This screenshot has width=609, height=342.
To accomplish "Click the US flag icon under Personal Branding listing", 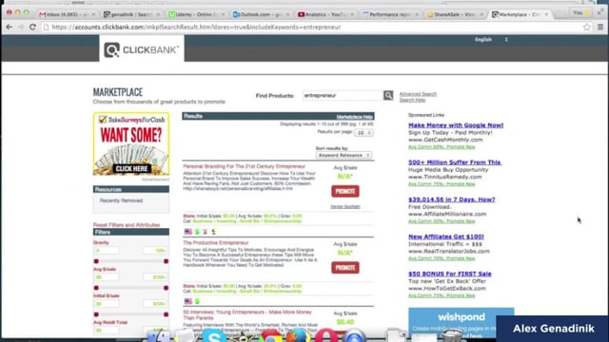I will click(x=188, y=232).
